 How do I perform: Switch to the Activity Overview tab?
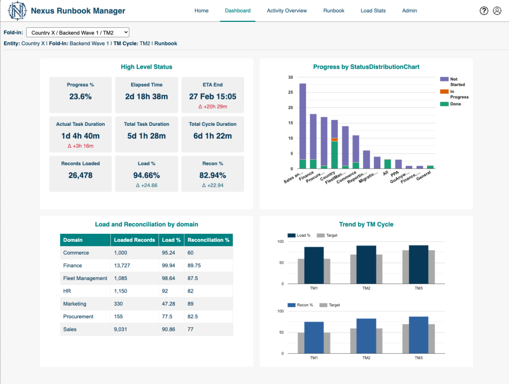click(x=287, y=10)
